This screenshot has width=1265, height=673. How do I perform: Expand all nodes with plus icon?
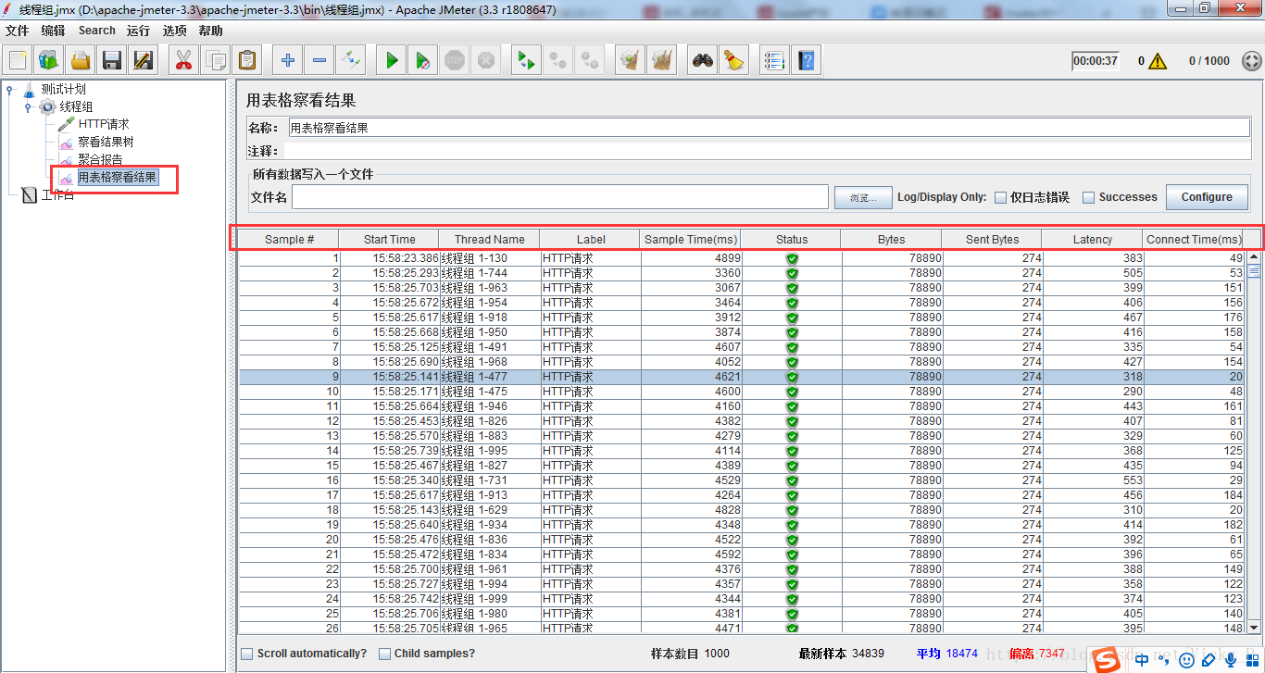(288, 61)
